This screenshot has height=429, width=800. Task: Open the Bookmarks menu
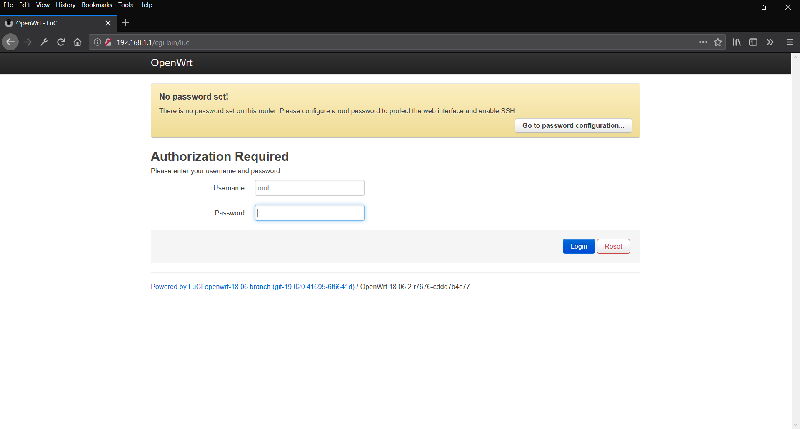pos(97,5)
